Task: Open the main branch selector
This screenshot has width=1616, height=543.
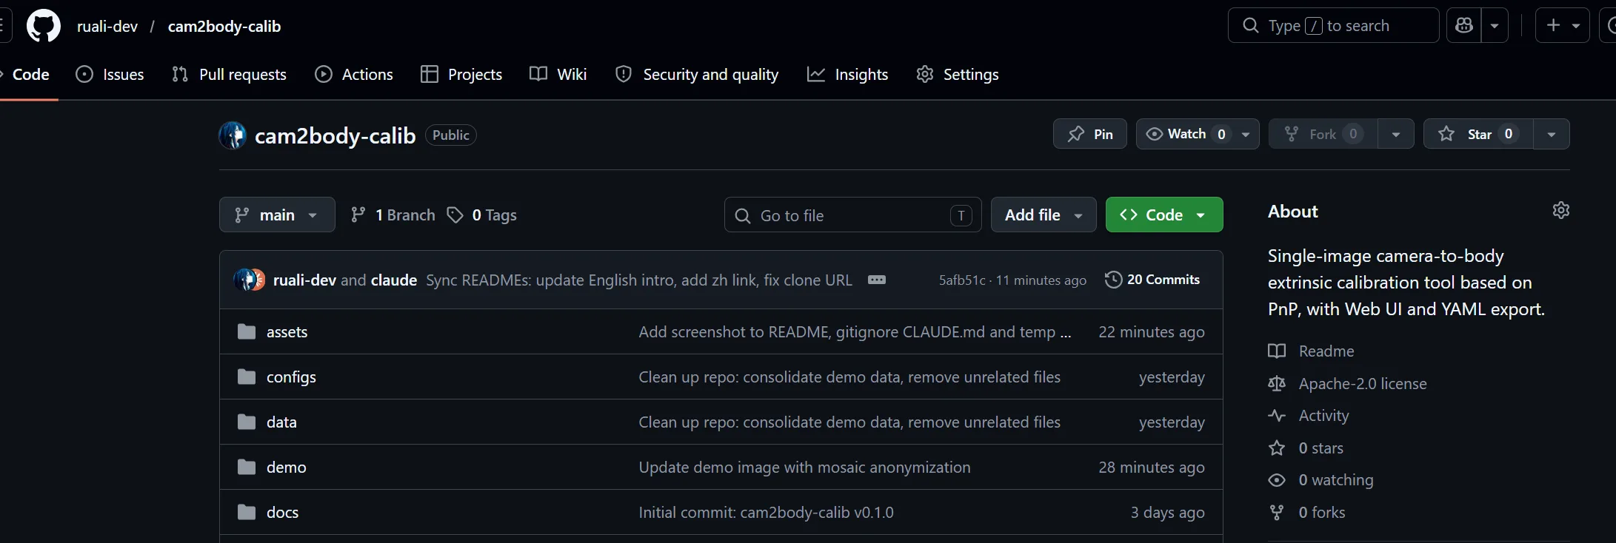Action: point(277,215)
